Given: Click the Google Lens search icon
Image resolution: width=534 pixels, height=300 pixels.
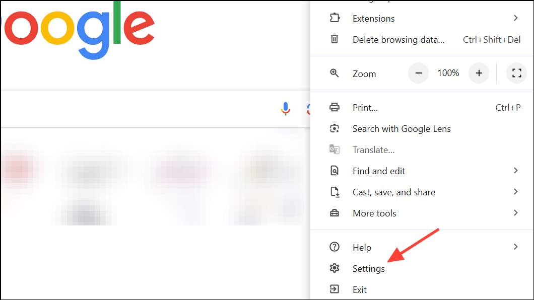Looking at the screenshot, I should coord(335,128).
